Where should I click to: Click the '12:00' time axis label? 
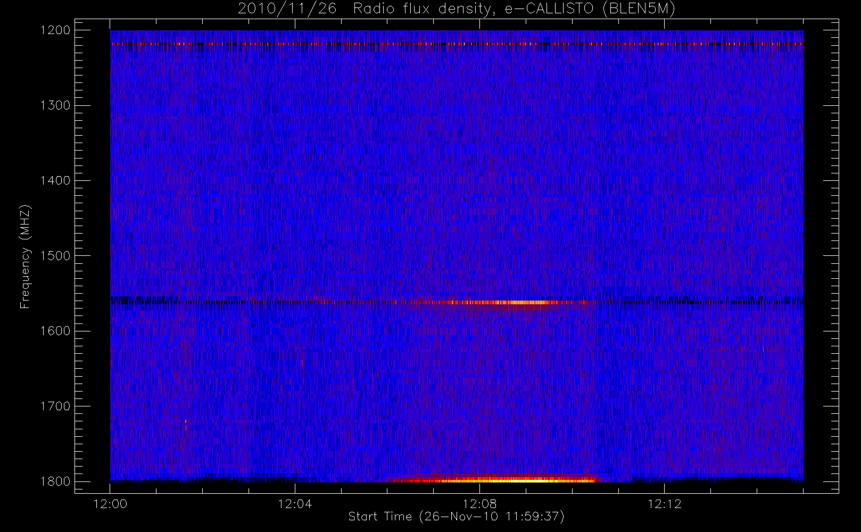coord(110,504)
